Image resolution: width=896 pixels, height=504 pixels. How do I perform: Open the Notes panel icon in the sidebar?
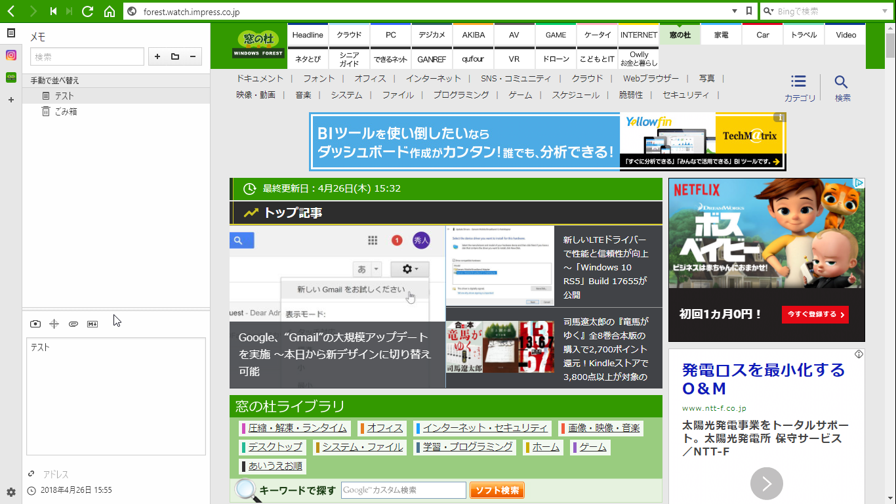tap(10, 31)
